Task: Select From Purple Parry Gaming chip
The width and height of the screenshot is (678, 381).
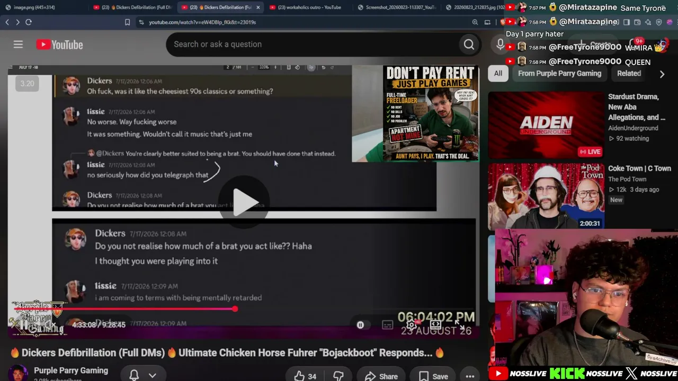Action: 559,74
